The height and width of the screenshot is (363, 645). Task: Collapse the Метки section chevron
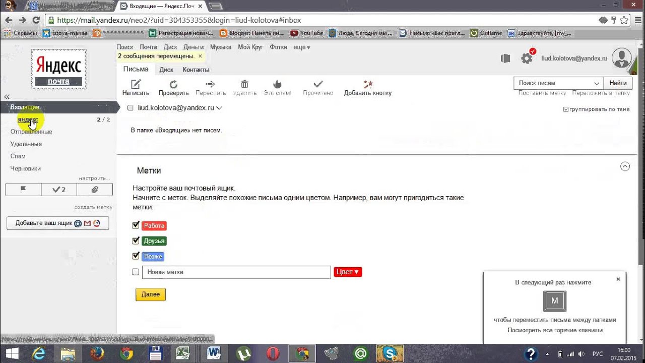[625, 166]
